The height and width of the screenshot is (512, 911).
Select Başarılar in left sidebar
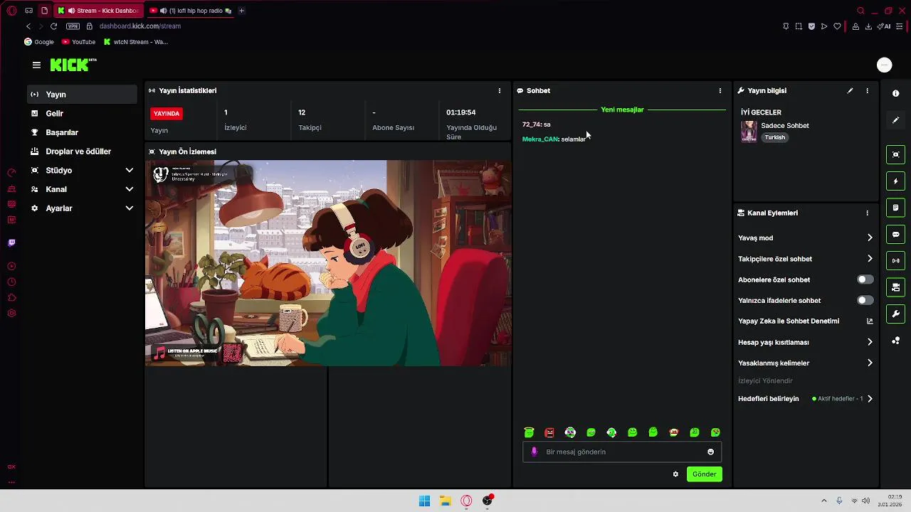coord(83,132)
